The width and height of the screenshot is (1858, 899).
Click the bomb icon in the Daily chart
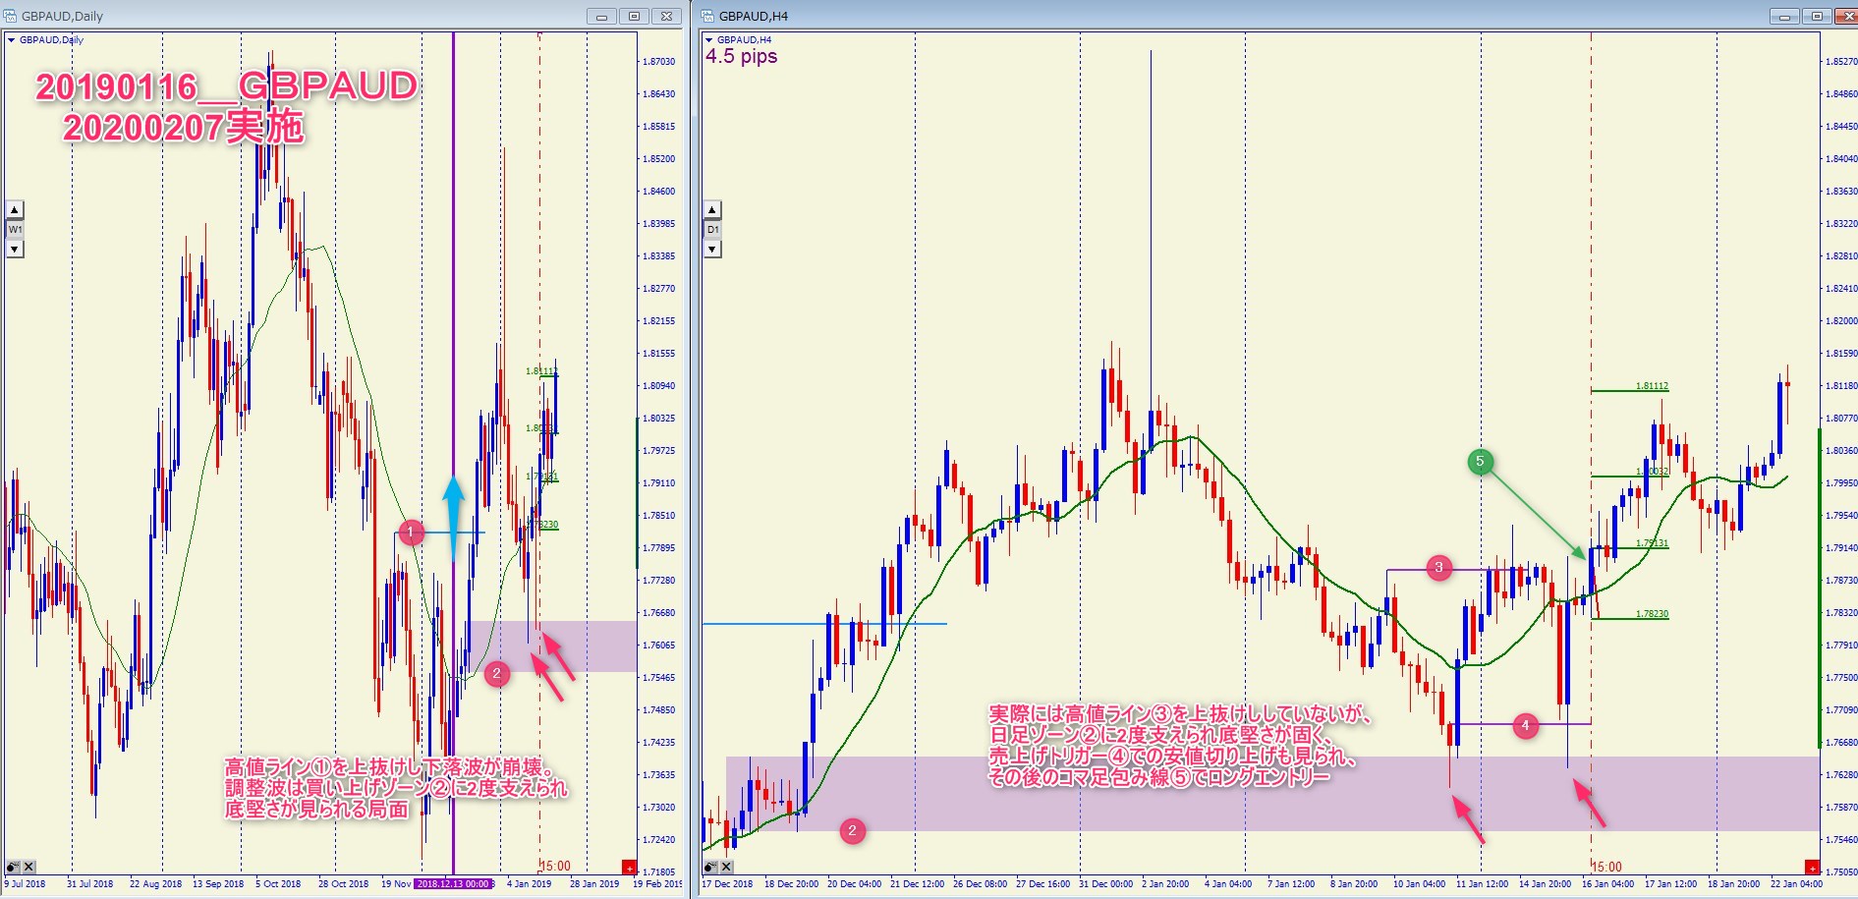13,867
